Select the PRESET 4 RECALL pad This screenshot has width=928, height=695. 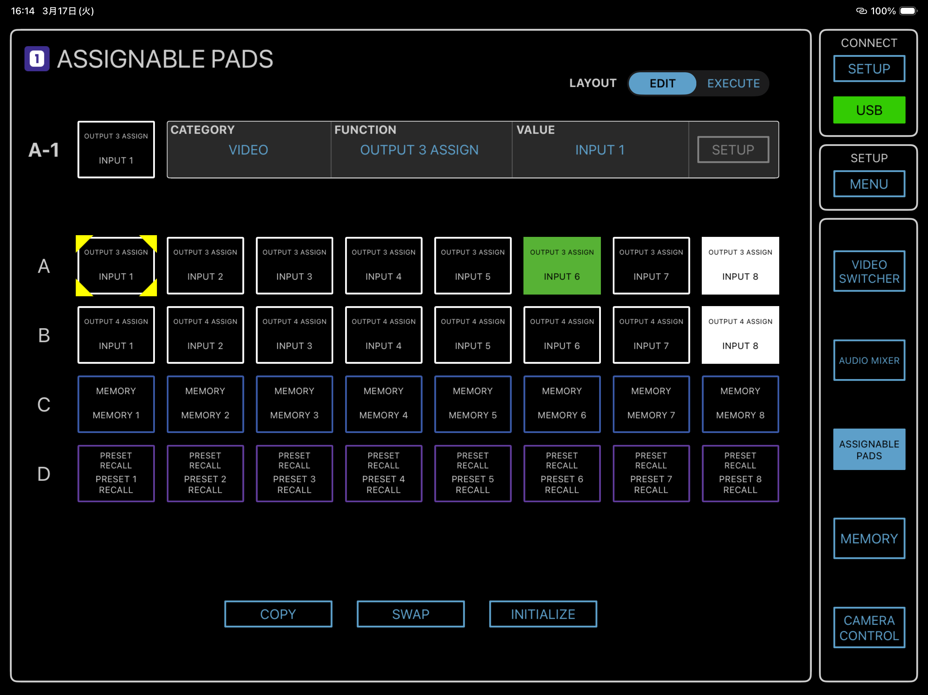coord(383,474)
